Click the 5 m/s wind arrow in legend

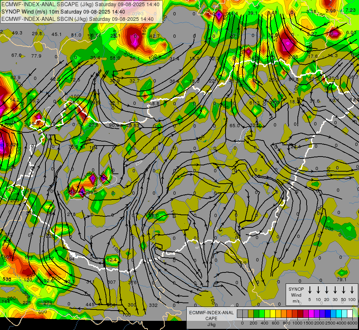pos(309,290)
